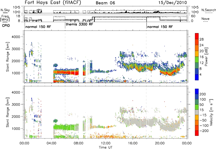Viewport: 216px width, 149px height.
Task: Click the "50" label on the Velocity scale
Action: [x=201, y=105]
